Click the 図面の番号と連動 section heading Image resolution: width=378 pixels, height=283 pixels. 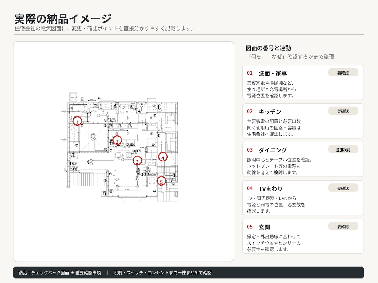(x=268, y=48)
